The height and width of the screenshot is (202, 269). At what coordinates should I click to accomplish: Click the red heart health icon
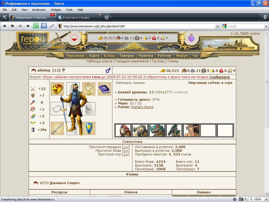tap(74, 38)
